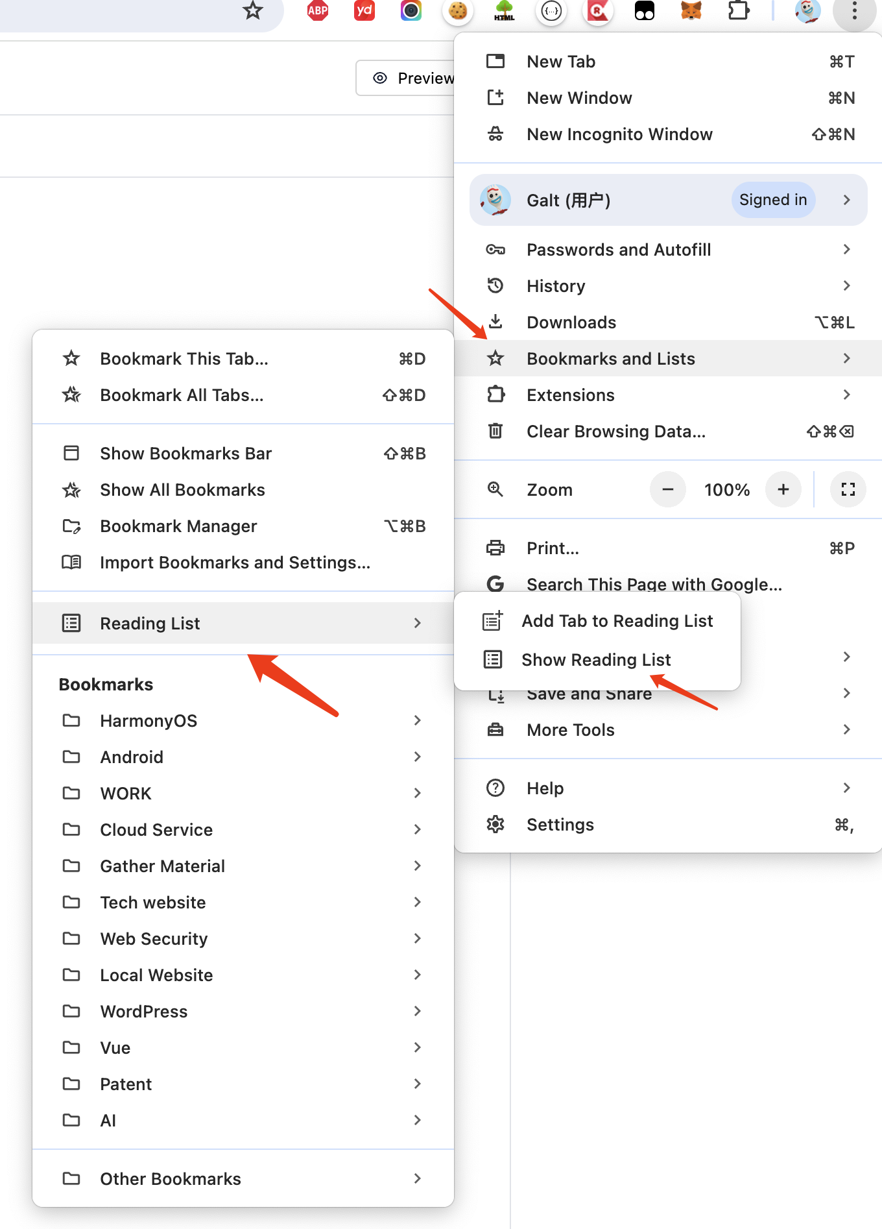The image size is (882, 1229).
Task: Click the red yd extension icon
Action: click(364, 10)
